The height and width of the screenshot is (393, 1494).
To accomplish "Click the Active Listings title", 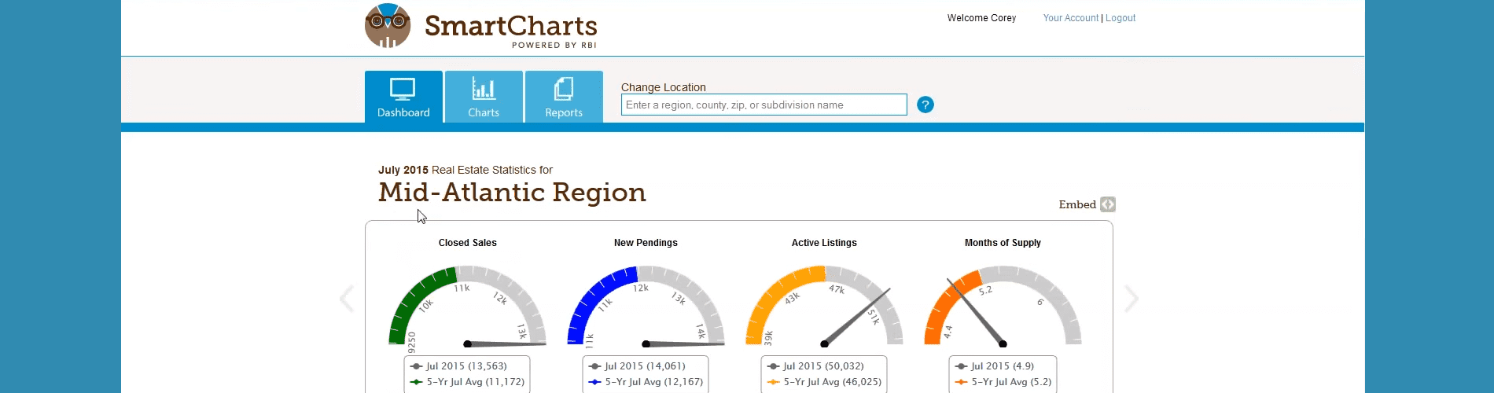I will (x=824, y=243).
